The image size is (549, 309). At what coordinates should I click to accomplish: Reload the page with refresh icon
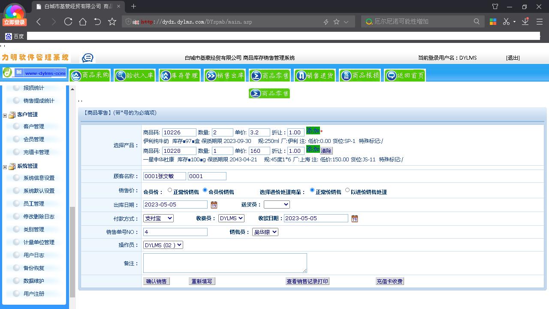pos(68,21)
